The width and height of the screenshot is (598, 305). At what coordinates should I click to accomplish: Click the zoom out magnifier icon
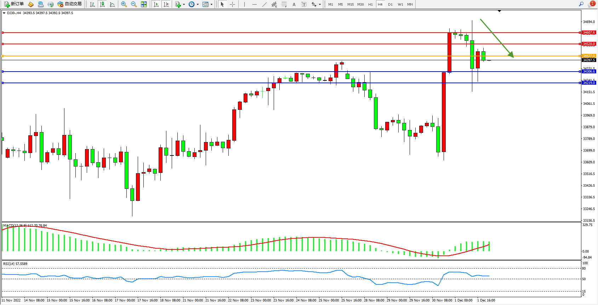tap(133, 4)
